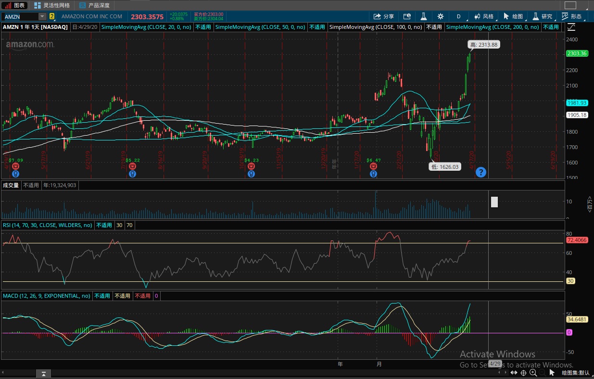Switch to the 灵活性网格 tab
The image size is (594, 379).
coord(52,5)
